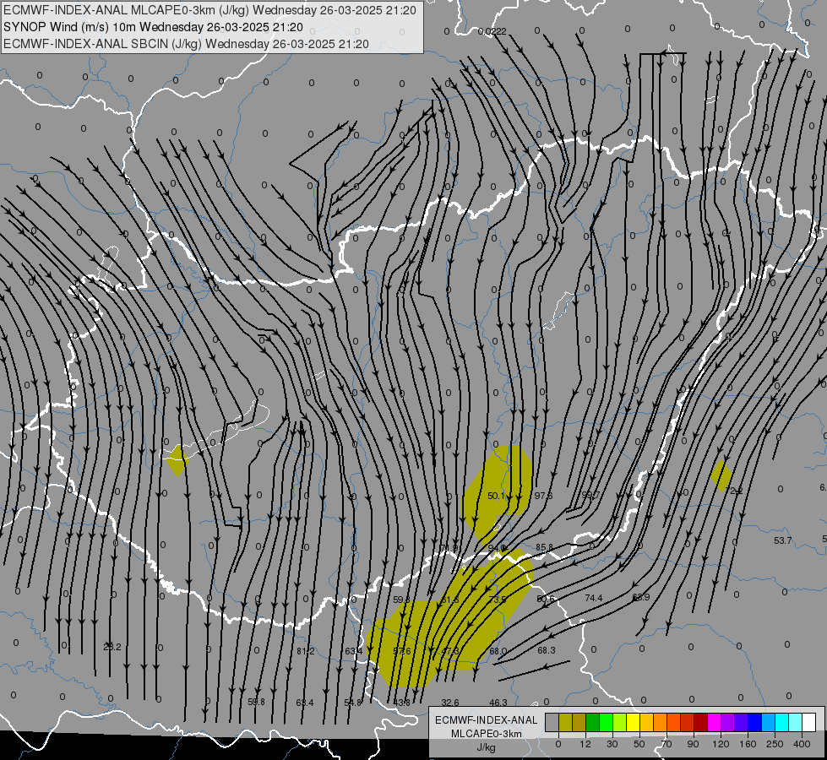Select the legend tick label 30

click(x=612, y=744)
